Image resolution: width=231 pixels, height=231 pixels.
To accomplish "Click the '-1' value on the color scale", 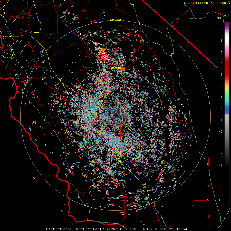I will [220, 120].
